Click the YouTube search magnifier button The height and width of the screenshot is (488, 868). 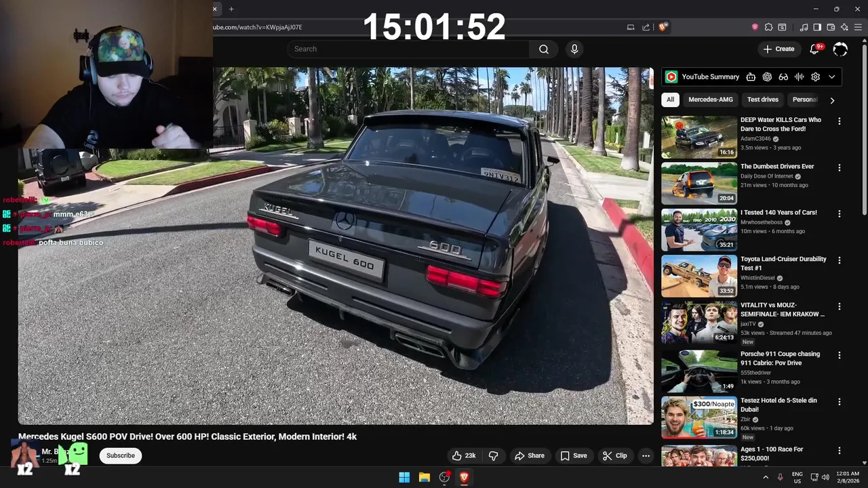[544, 49]
